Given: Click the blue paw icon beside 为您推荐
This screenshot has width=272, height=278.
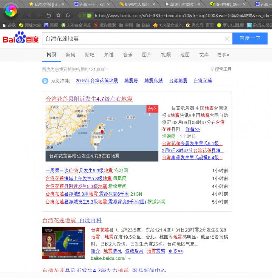Looking at the screenshot, I should click(x=45, y=81).
